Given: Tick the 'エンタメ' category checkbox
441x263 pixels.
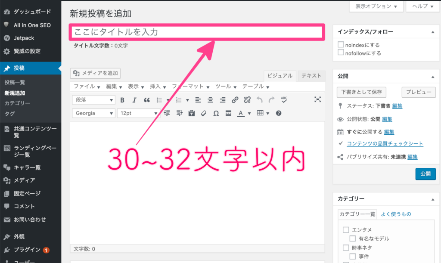Looking at the screenshot, I should click(x=346, y=230).
